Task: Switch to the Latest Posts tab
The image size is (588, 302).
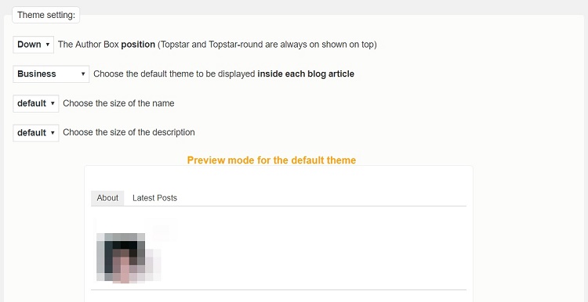Action: coord(154,198)
